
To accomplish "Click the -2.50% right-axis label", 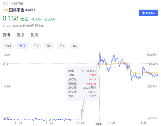I will click(x=152, y=118).
